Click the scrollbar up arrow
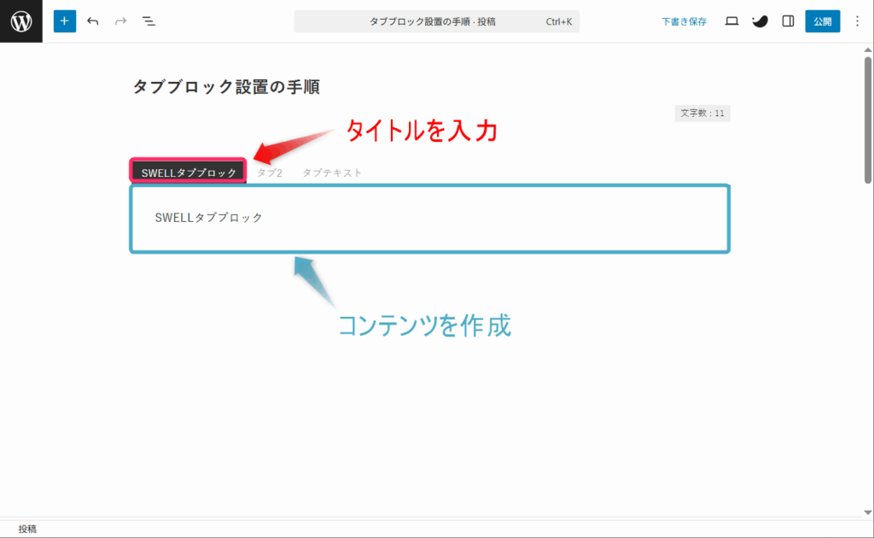 click(868, 50)
